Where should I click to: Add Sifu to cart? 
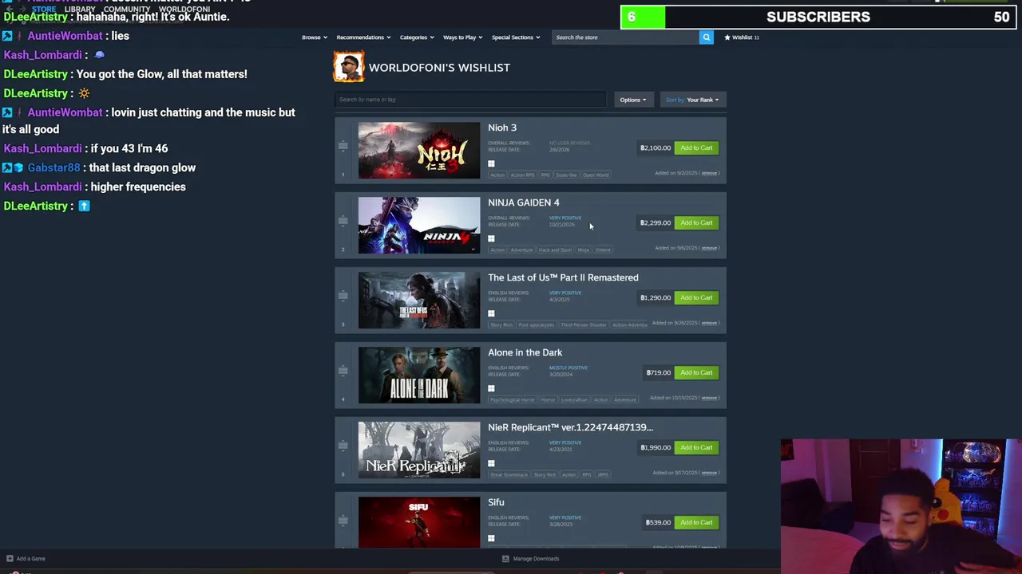tap(696, 522)
